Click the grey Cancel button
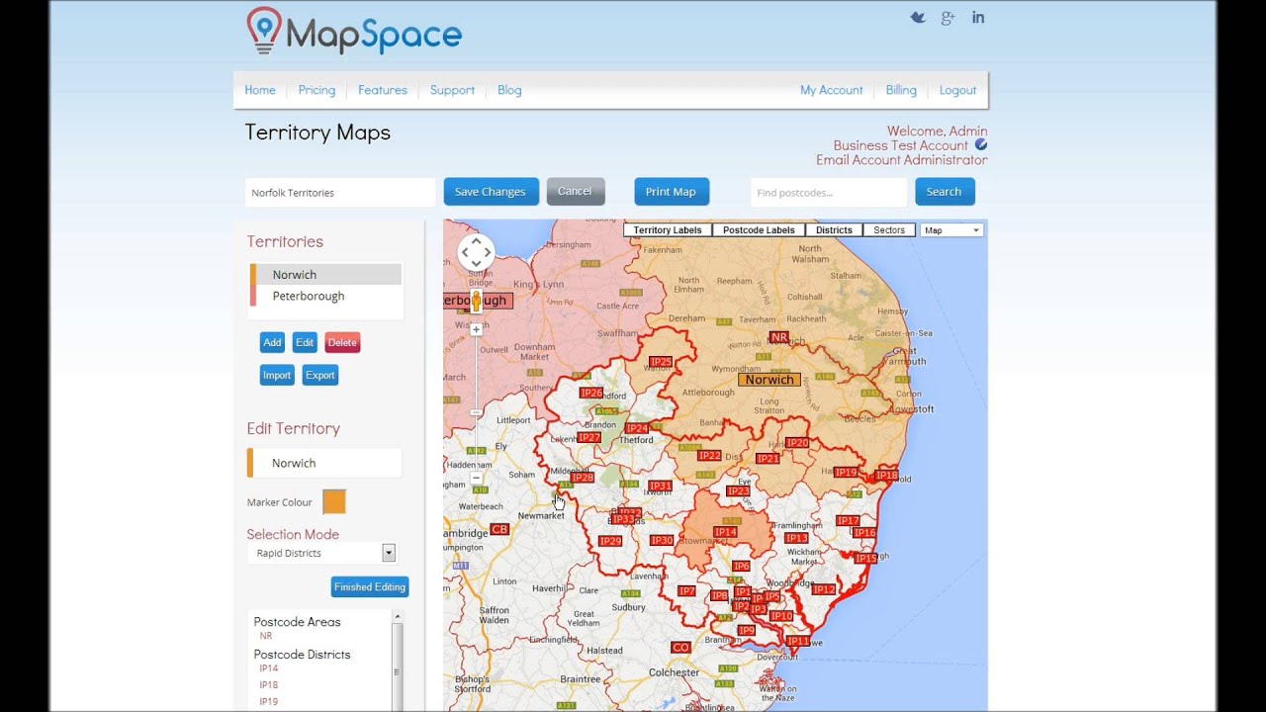Image resolution: width=1266 pixels, height=712 pixels. click(575, 192)
